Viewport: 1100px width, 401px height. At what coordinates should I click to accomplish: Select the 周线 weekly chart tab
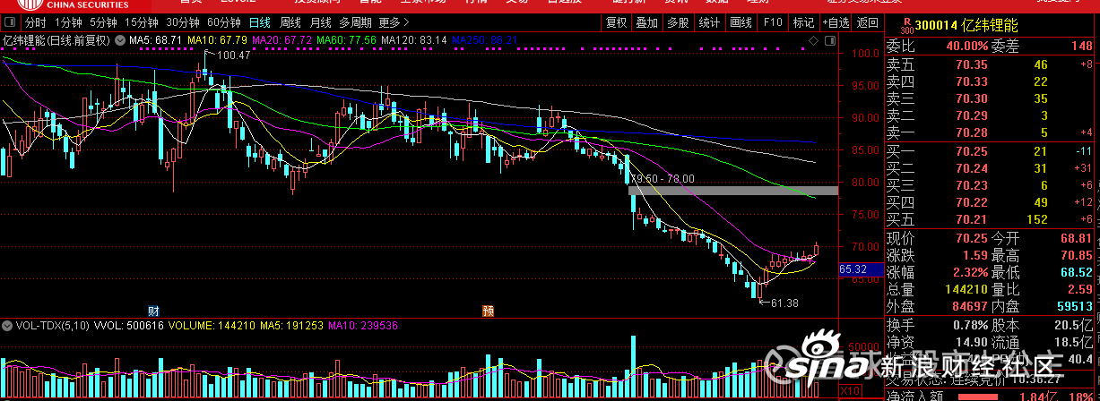pyautogui.click(x=290, y=22)
